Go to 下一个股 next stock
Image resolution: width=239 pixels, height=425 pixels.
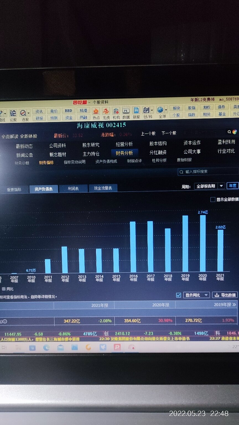(169, 133)
